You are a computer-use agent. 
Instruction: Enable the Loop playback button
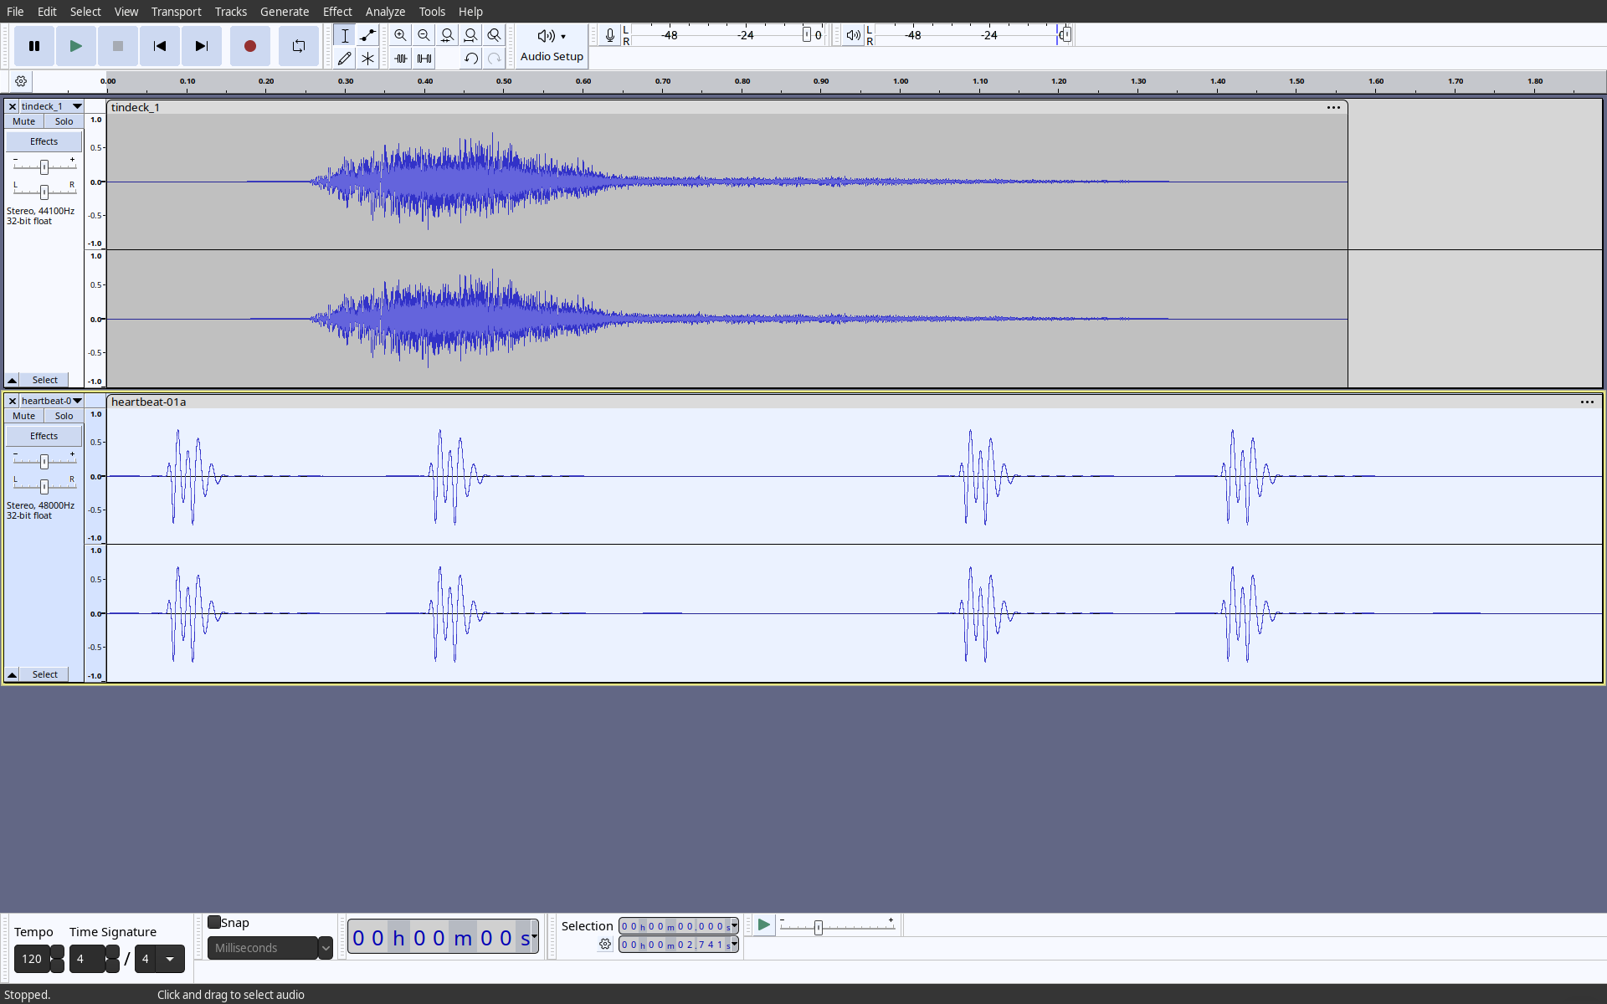point(298,46)
